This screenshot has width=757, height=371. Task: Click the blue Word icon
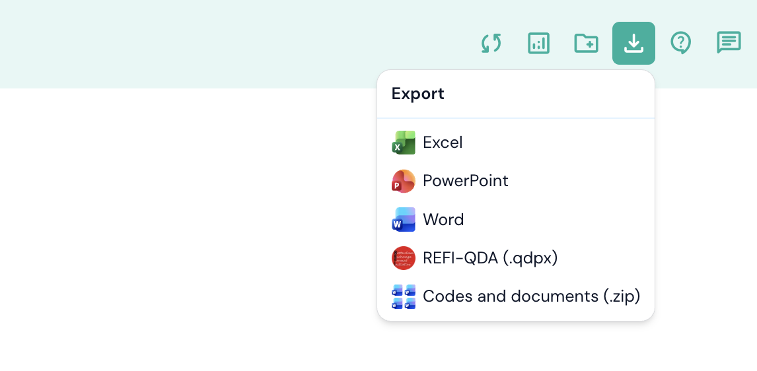click(404, 220)
